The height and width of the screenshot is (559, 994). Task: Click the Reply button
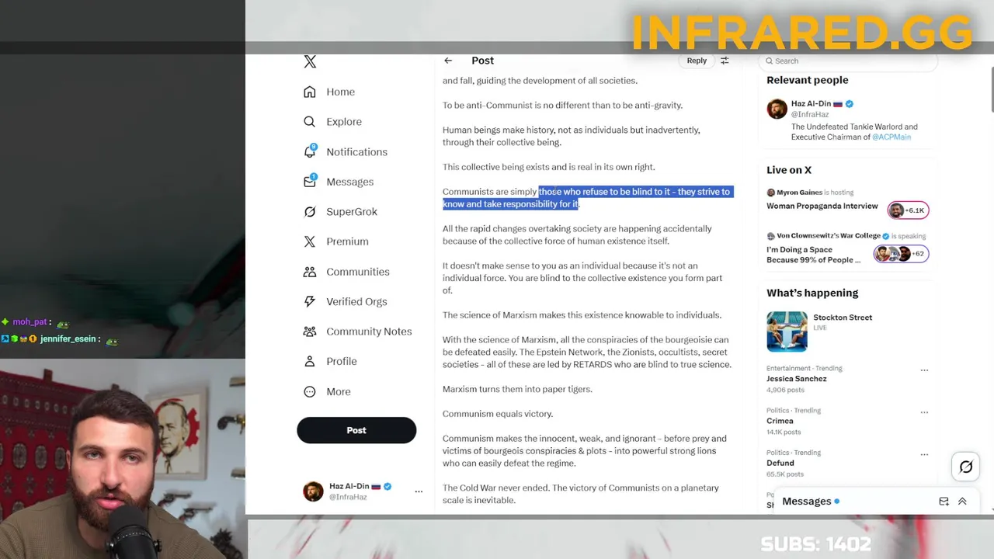697,61
